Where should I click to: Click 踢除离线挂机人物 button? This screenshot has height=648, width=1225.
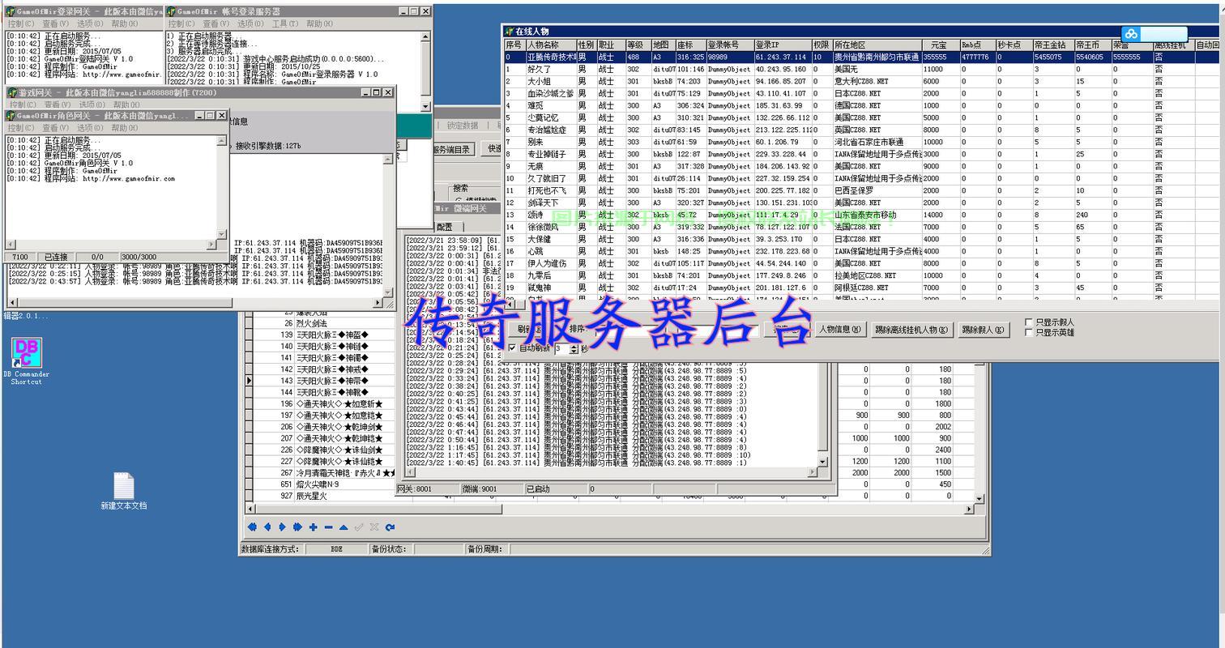[911, 330]
